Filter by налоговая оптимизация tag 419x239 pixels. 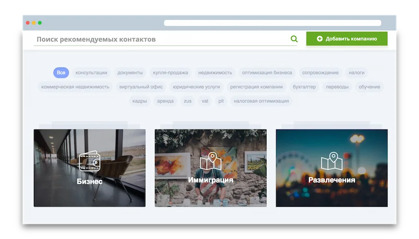(x=261, y=101)
